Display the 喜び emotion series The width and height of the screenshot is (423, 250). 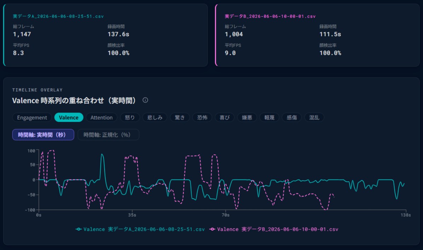point(225,118)
